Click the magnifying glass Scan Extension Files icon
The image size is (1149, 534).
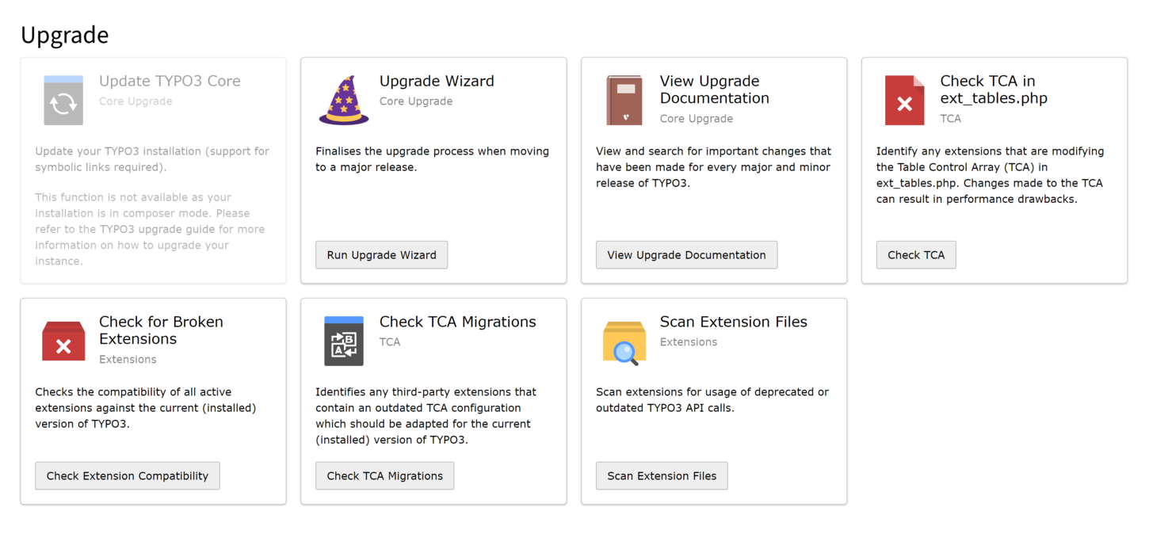[624, 341]
